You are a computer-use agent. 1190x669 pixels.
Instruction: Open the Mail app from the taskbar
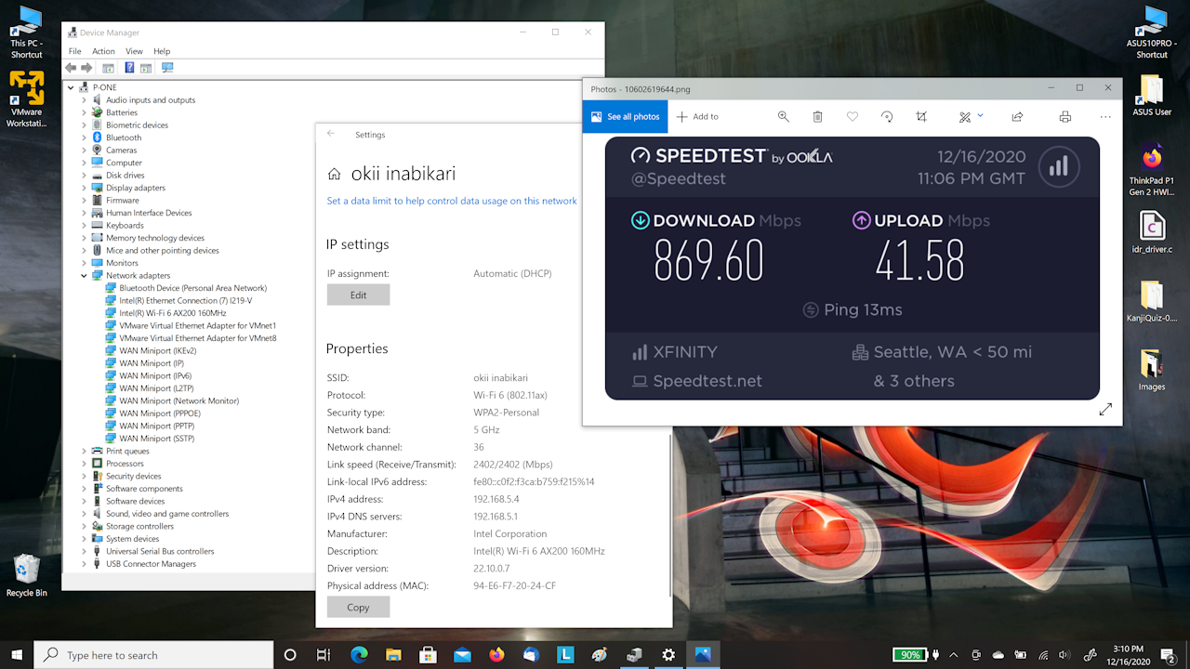tap(462, 655)
